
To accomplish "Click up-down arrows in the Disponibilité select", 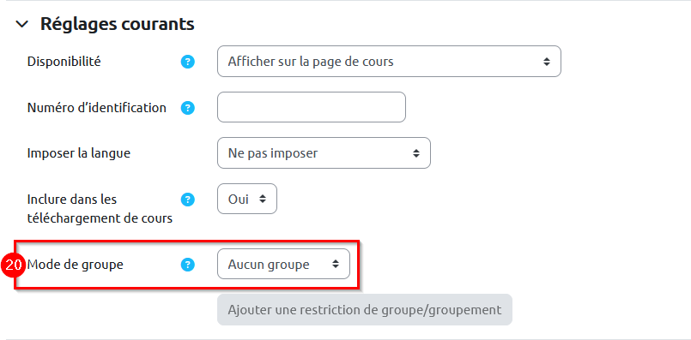I will click(x=547, y=62).
